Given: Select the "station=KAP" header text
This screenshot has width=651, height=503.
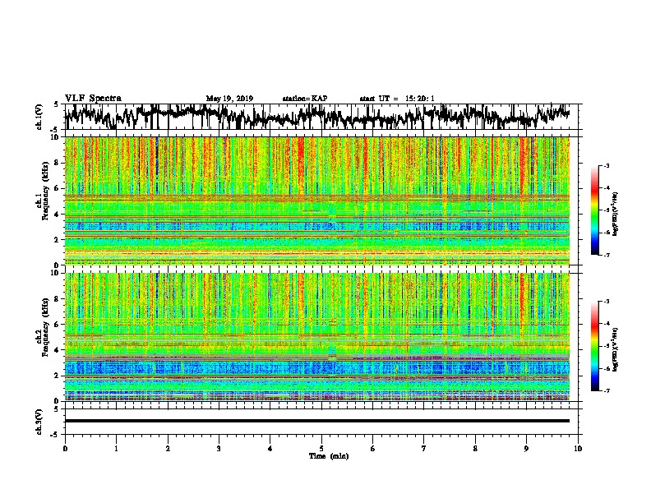Looking at the screenshot, I should (x=304, y=99).
